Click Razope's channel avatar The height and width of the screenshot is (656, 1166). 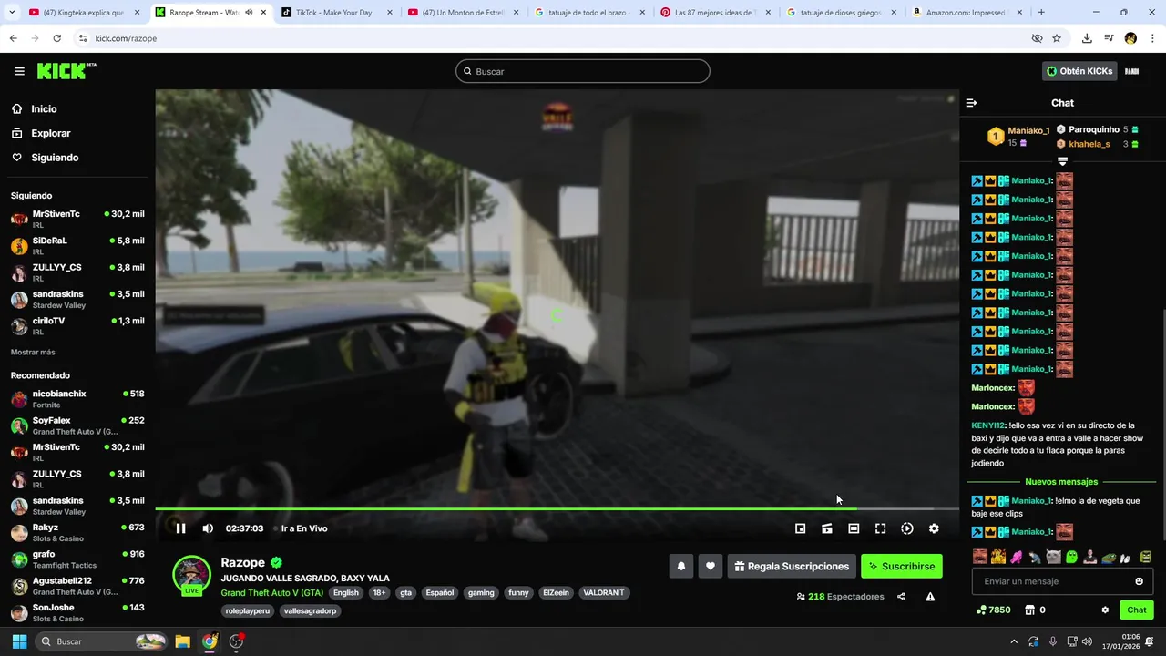[x=191, y=574]
